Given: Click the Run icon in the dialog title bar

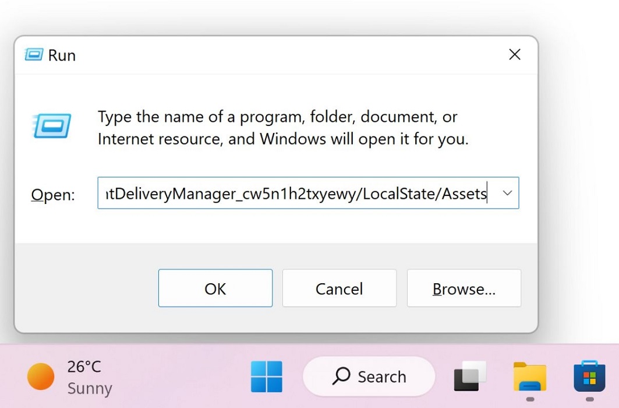Looking at the screenshot, I should tap(35, 55).
